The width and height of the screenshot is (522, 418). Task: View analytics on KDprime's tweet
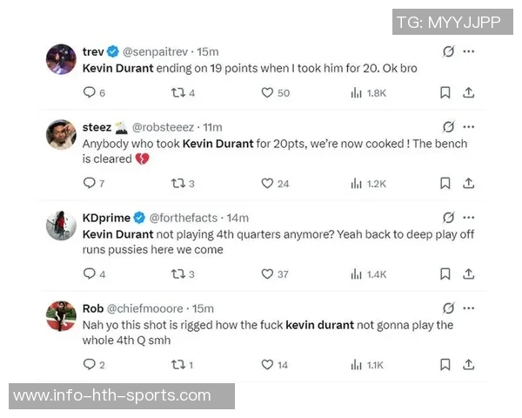pyautogui.click(x=356, y=273)
